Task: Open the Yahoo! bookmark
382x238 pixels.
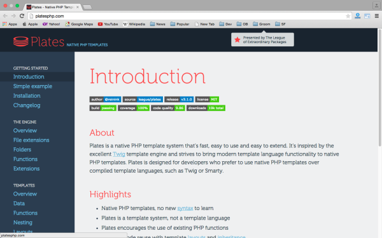Action: click(51, 24)
